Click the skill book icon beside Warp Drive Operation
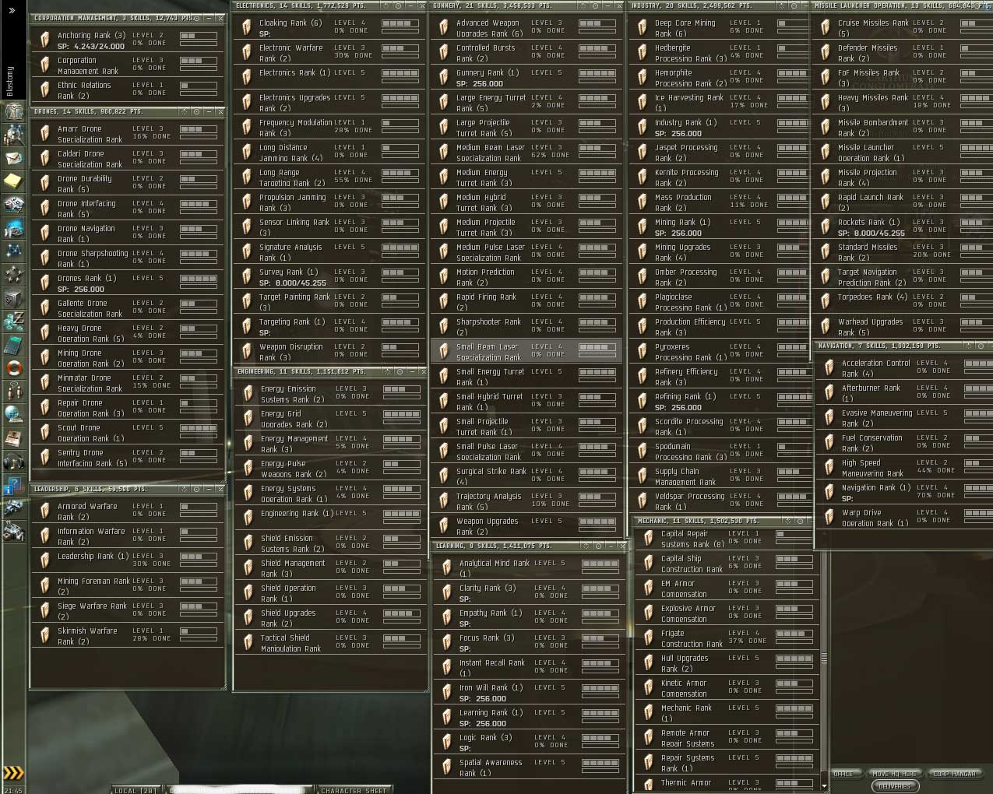This screenshot has height=794, width=993. click(x=829, y=518)
